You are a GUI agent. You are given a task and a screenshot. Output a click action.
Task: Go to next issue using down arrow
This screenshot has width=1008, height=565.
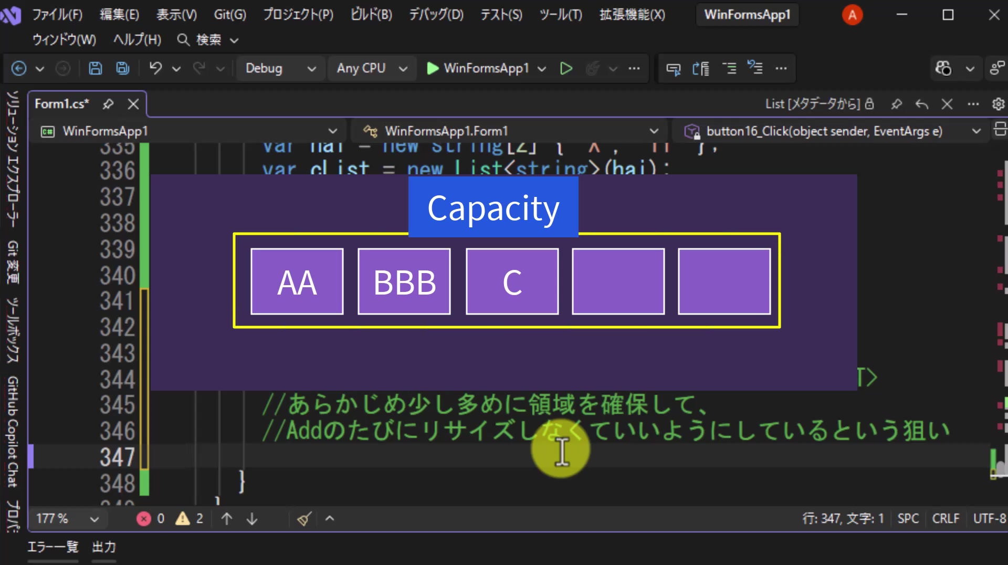click(x=252, y=519)
